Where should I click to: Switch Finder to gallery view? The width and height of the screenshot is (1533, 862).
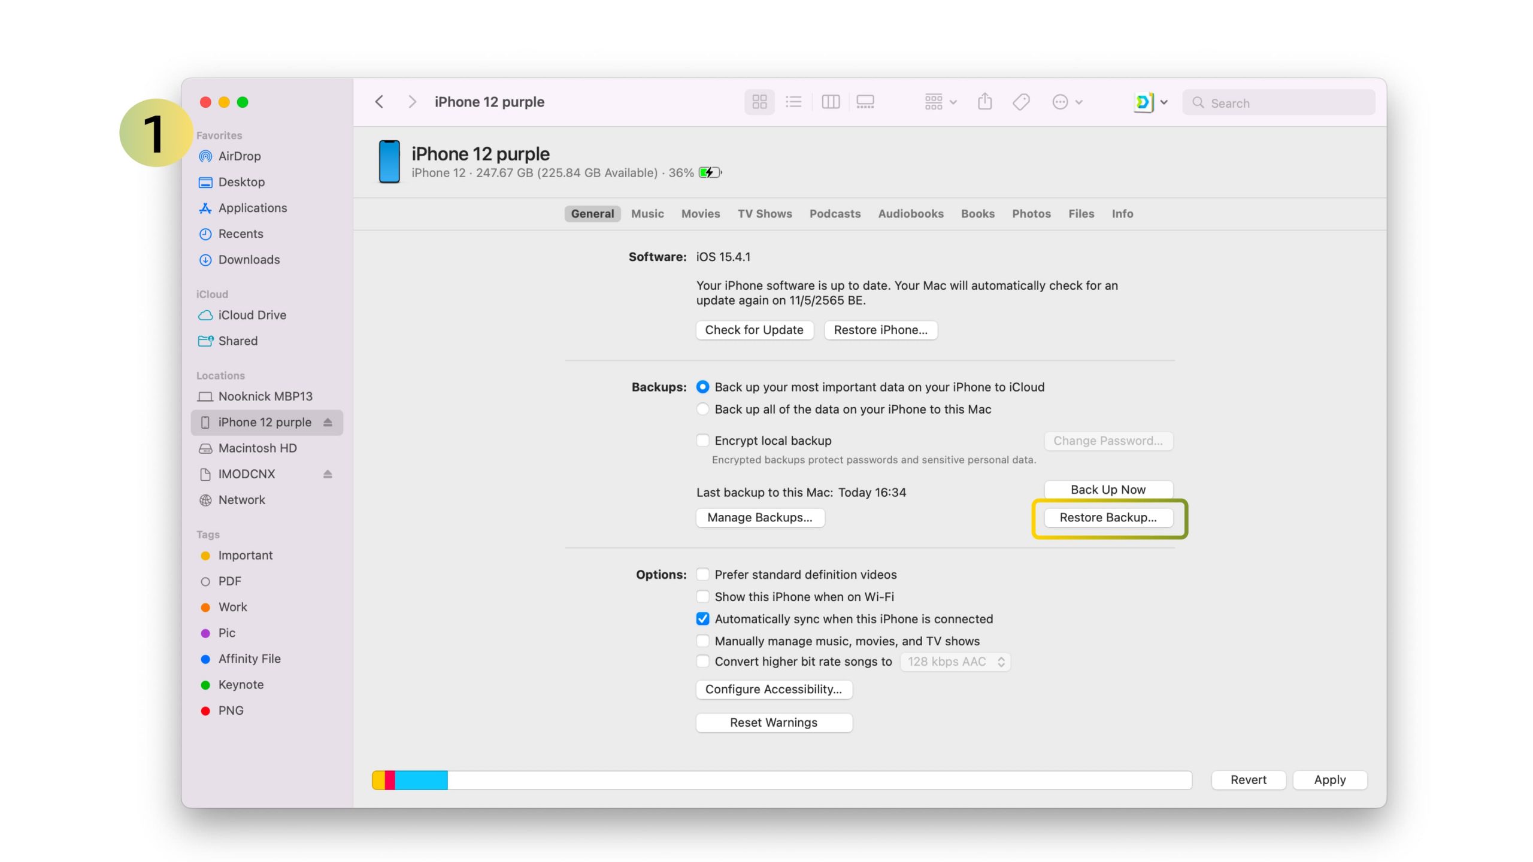click(865, 102)
